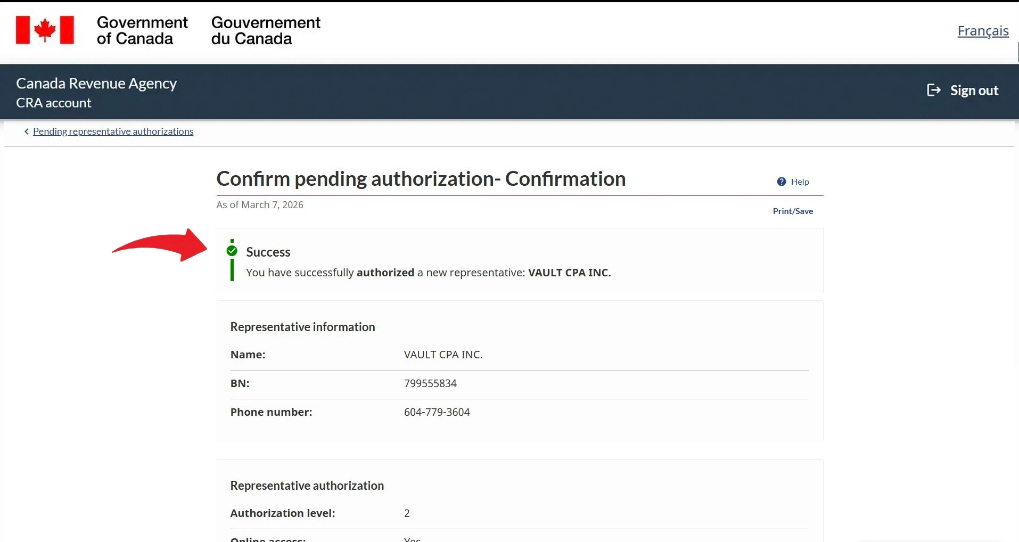Click the Representative information heading
Viewport: 1019px width, 542px height.
pyautogui.click(x=302, y=327)
